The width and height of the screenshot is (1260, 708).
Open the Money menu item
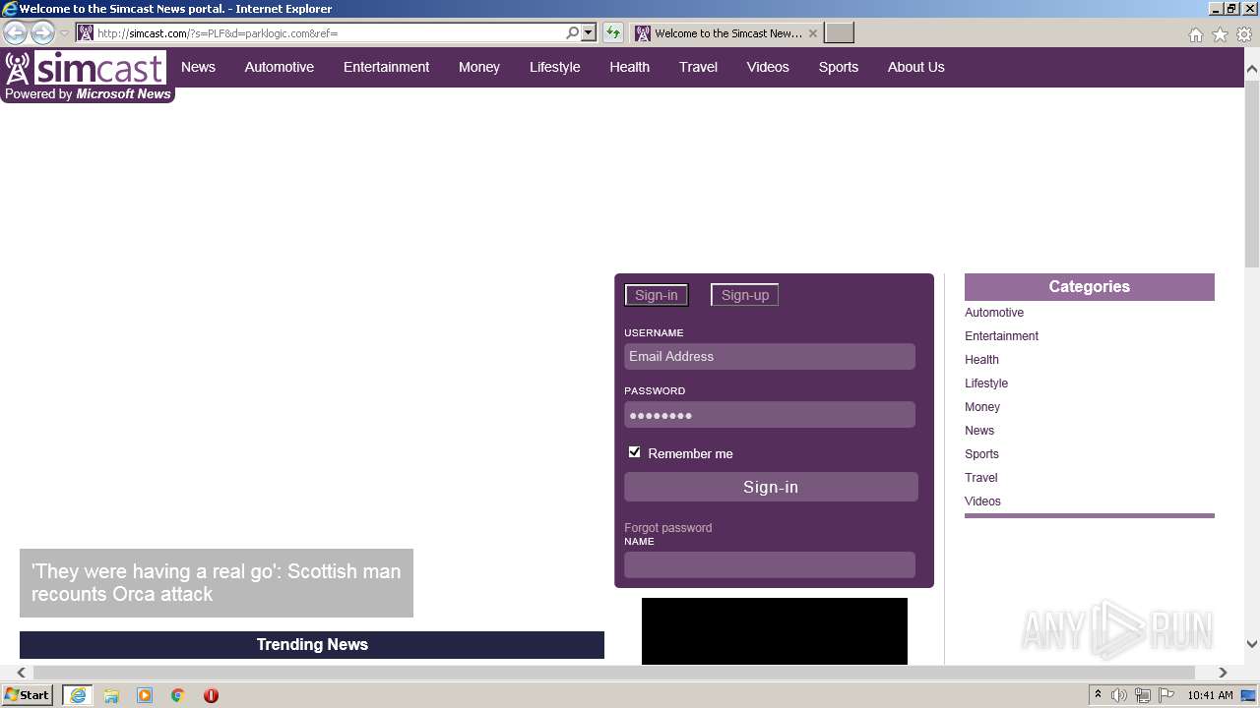click(x=479, y=67)
